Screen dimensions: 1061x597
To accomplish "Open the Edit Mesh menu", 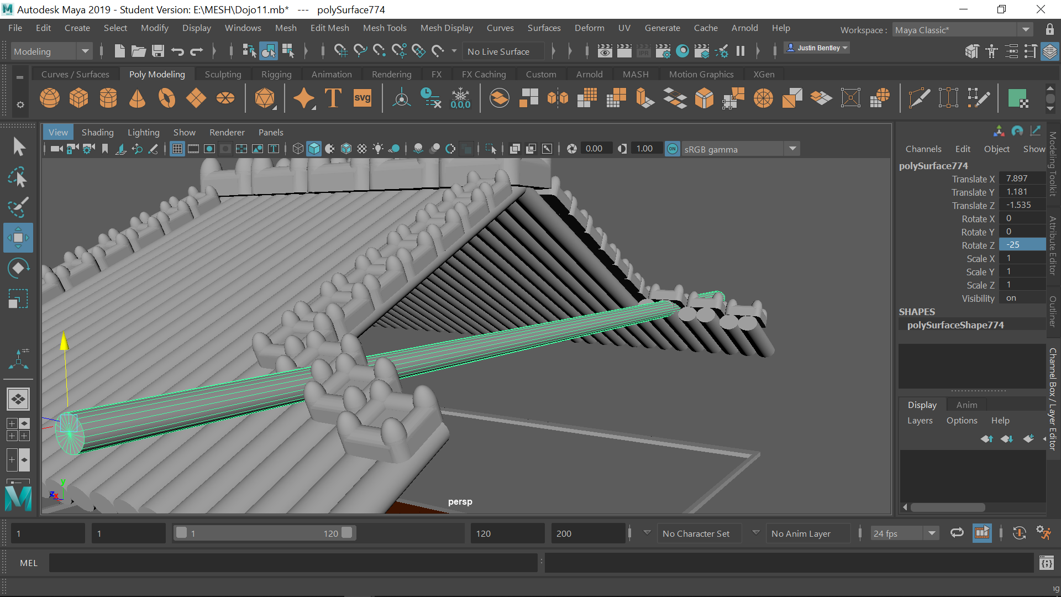I will click(329, 28).
